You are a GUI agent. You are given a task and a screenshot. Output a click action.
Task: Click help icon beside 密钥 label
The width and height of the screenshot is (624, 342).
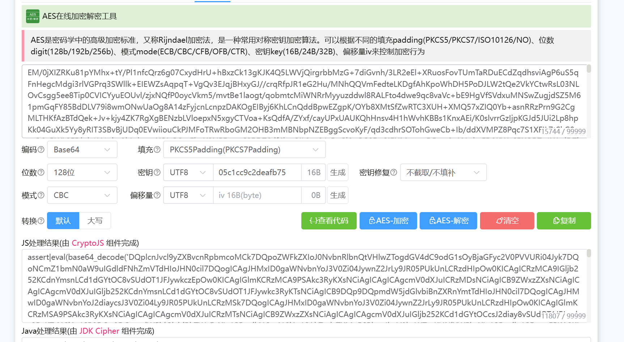click(x=157, y=172)
